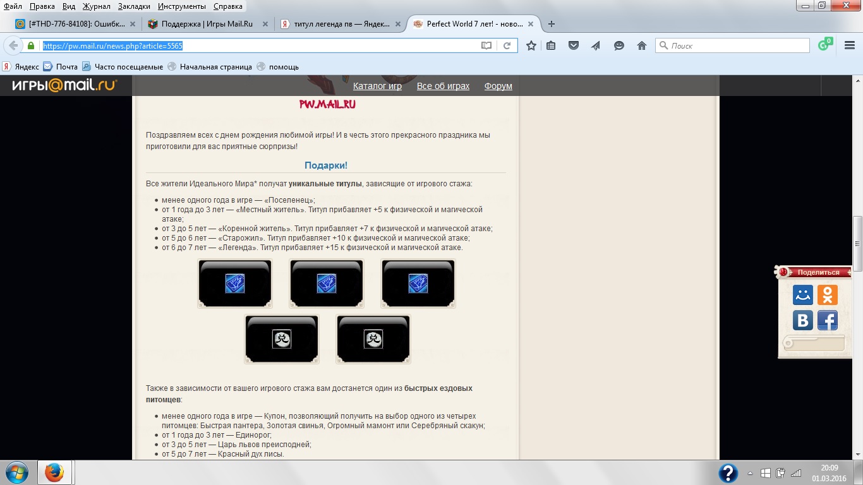Open Windows Start button

tap(17, 472)
